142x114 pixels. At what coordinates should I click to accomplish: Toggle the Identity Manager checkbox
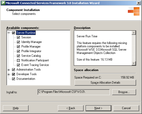click(18, 42)
